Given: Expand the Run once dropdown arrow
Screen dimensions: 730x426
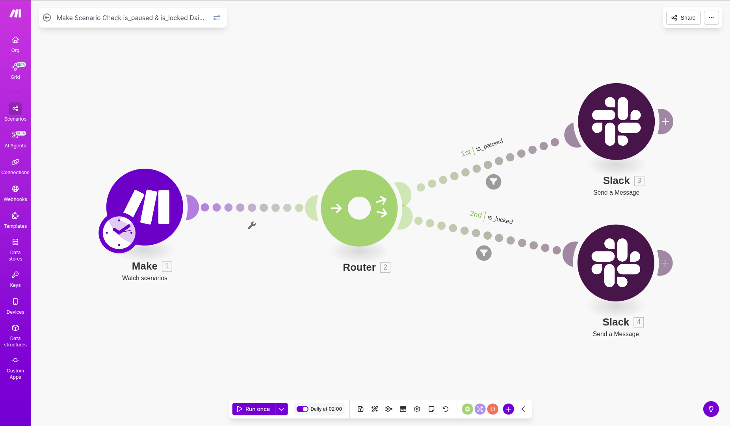Looking at the screenshot, I should (x=281, y=409).
